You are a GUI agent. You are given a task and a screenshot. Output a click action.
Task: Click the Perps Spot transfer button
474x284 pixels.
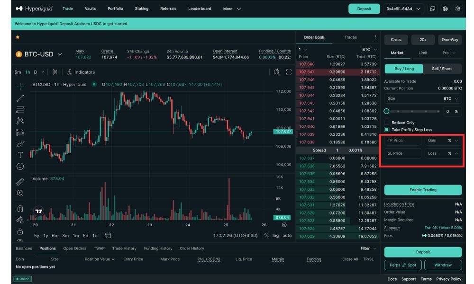tap(403, 265)
